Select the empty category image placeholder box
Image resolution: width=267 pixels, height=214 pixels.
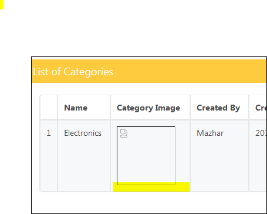pyautogui.click(x=146, y=155)
